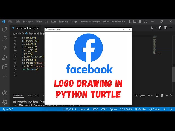Expand the new terminal launch profile dropdown

[152, 96]
